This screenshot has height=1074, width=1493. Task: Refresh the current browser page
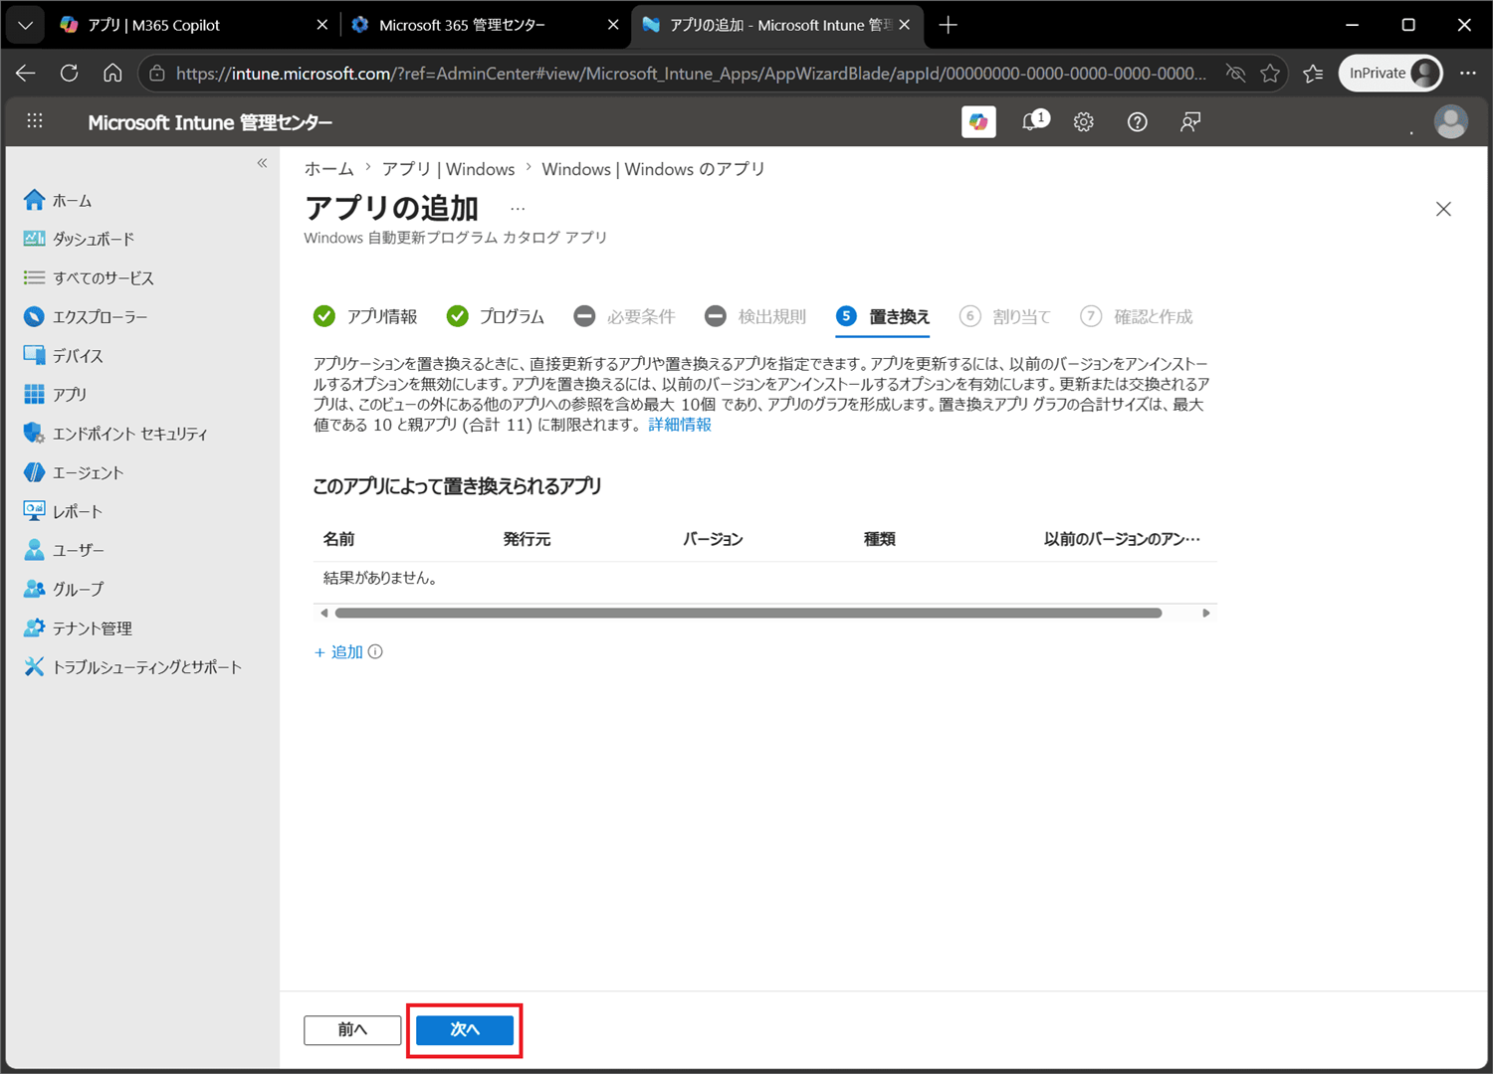[x=69, y=74]
